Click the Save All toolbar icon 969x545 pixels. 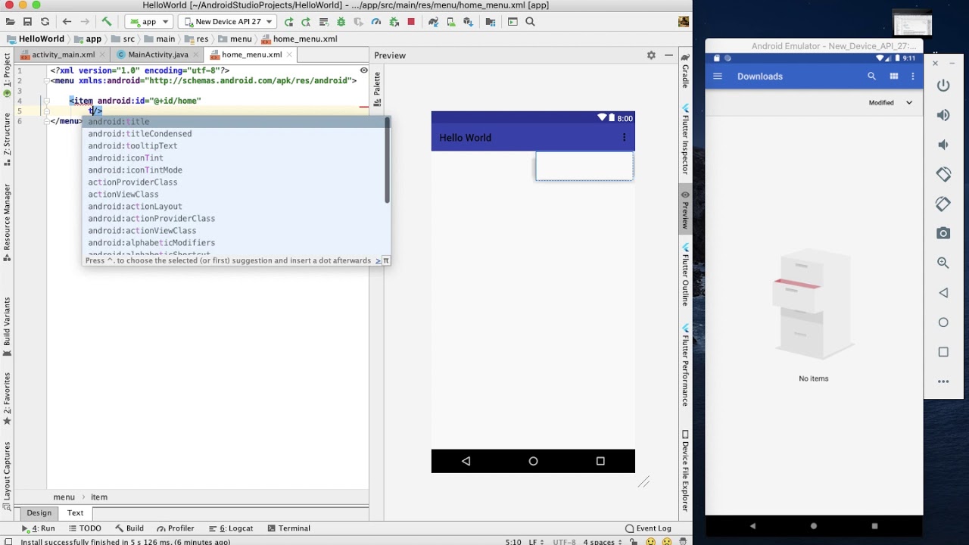coord(28,22)
